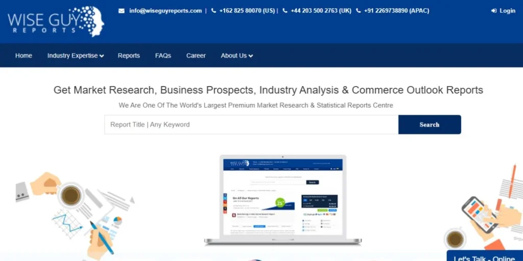
Task: Click the World's Largest Premium Market Research subtitle
Action: click(x=256, y=105)
